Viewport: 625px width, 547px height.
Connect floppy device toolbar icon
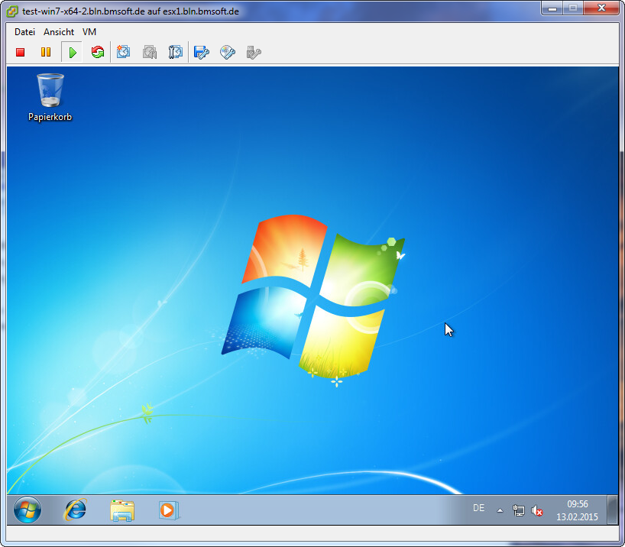point(201,52)
